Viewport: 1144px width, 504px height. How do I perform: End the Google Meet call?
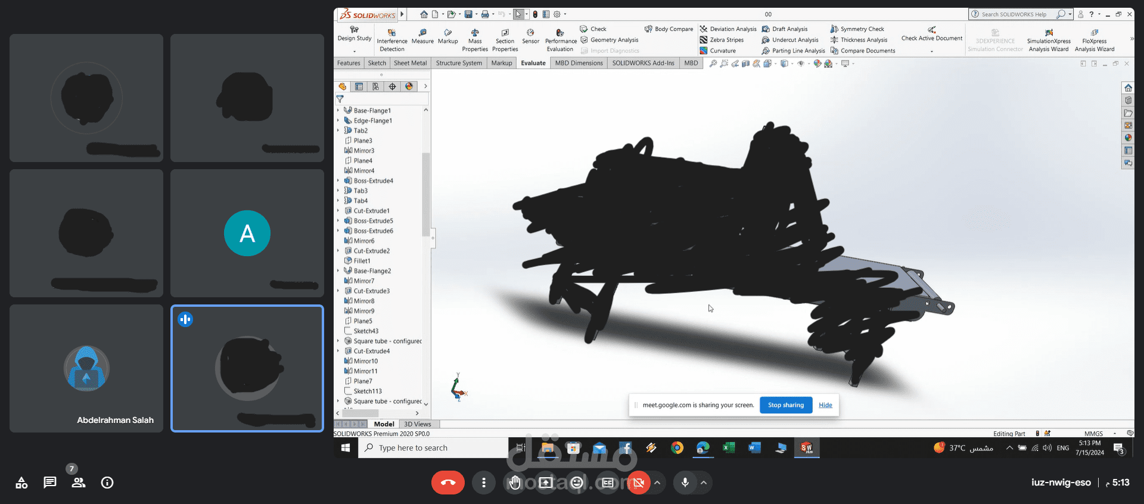[x=448, y=483]
